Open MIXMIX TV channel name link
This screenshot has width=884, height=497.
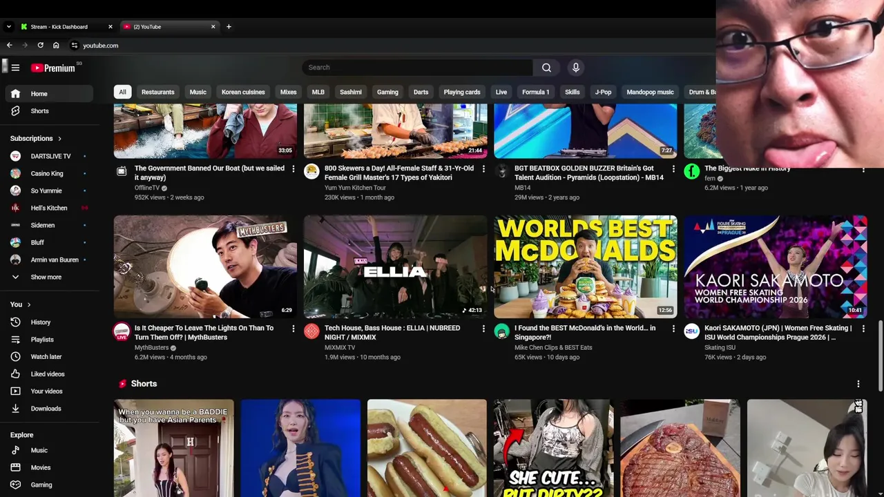pos(340,348)
